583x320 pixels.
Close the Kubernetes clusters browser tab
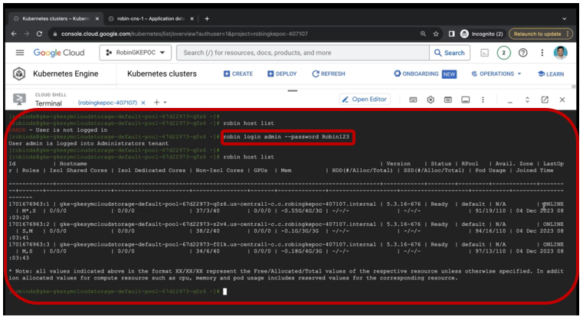click(97, 18)
